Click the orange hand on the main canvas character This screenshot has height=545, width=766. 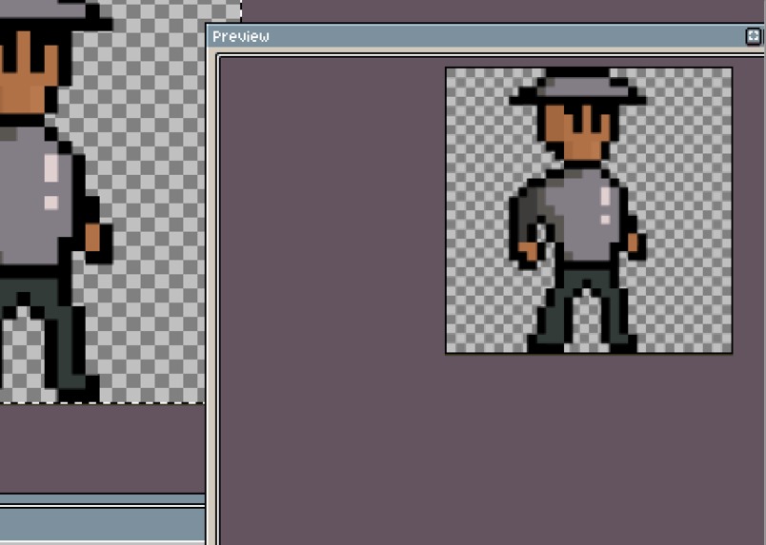click(x=92, y=238)
